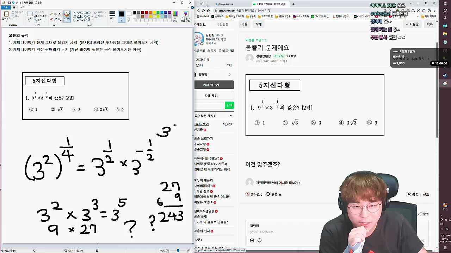Select the text tool (A) in Paint
Image resolution: width=451 pixels, height=253 pixels.
(x=60, y=14)
